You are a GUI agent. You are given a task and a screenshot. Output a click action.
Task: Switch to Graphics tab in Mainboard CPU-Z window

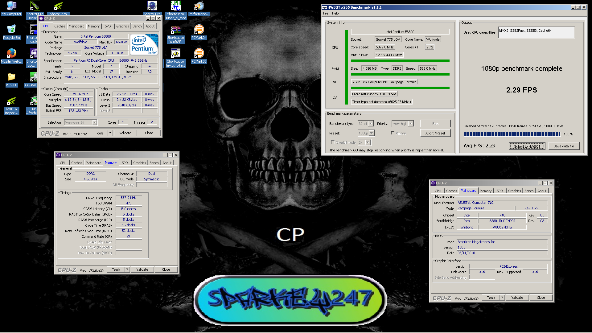[514, 191]
